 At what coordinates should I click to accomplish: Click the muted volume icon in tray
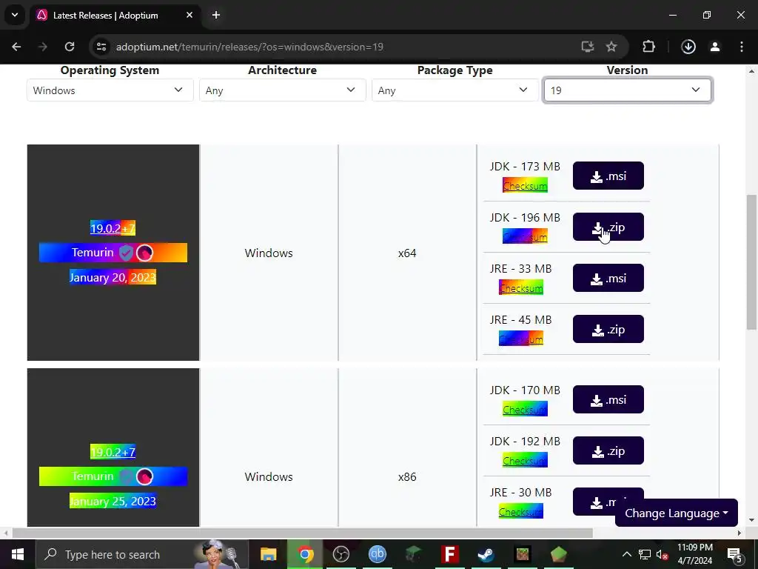(662, 554)
